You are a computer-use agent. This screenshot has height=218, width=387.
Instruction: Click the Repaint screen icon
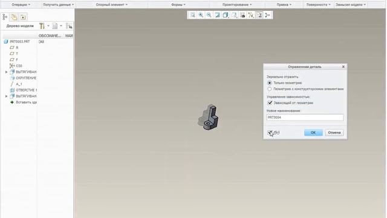click(217, 15)
